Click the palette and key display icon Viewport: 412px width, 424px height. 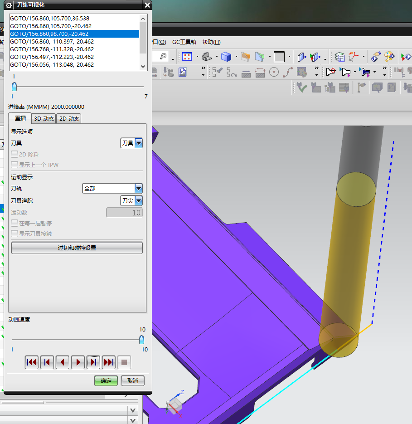coord(389,57)
